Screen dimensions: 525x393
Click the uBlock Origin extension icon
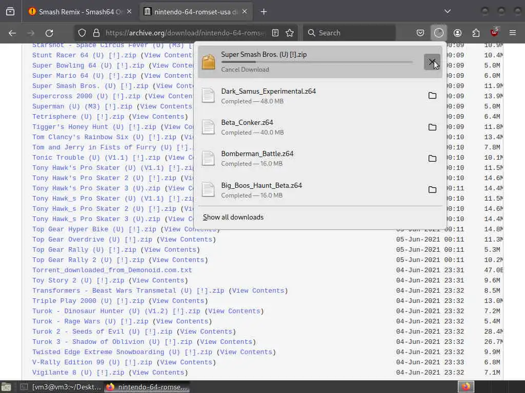point(494,32)
